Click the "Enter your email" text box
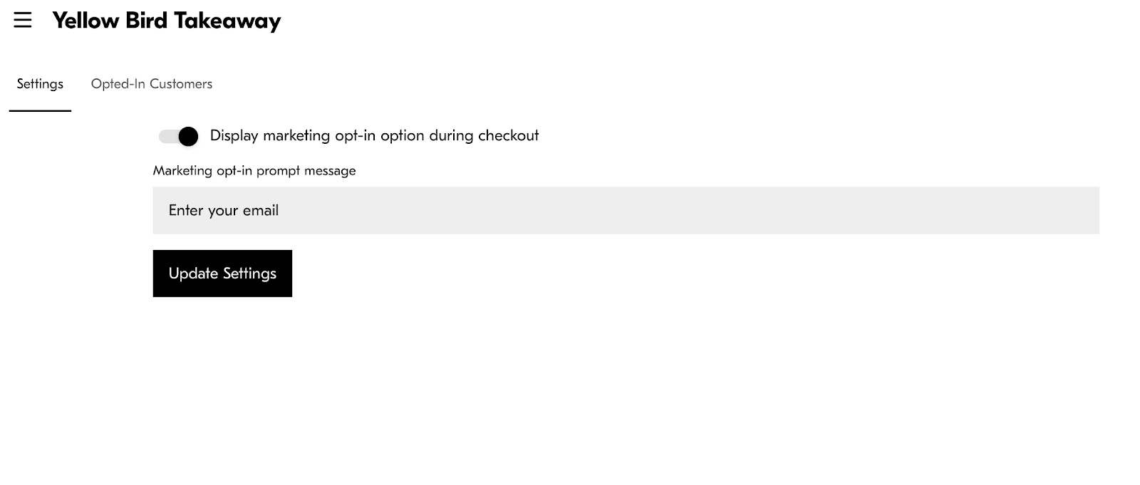 [x=626, y=211]
